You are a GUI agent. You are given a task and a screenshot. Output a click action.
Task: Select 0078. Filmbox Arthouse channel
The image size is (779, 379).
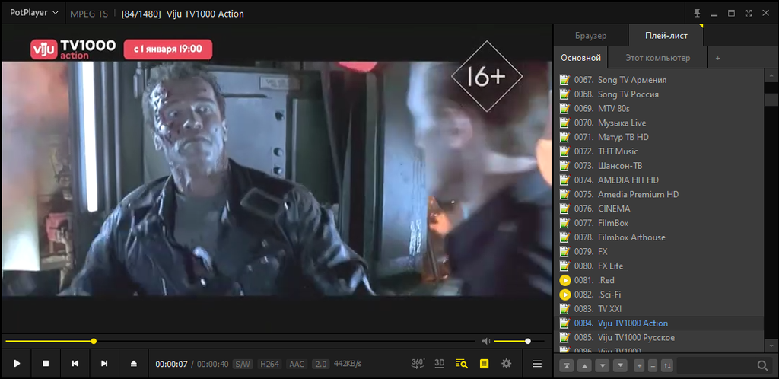[659, 237]
